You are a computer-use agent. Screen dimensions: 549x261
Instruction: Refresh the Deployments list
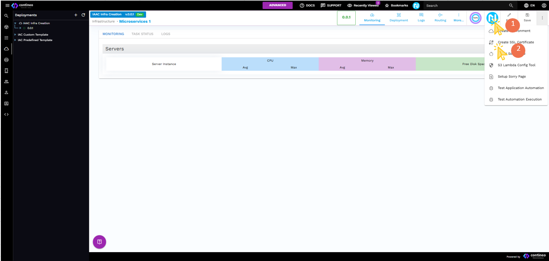(x=83, y=15)
